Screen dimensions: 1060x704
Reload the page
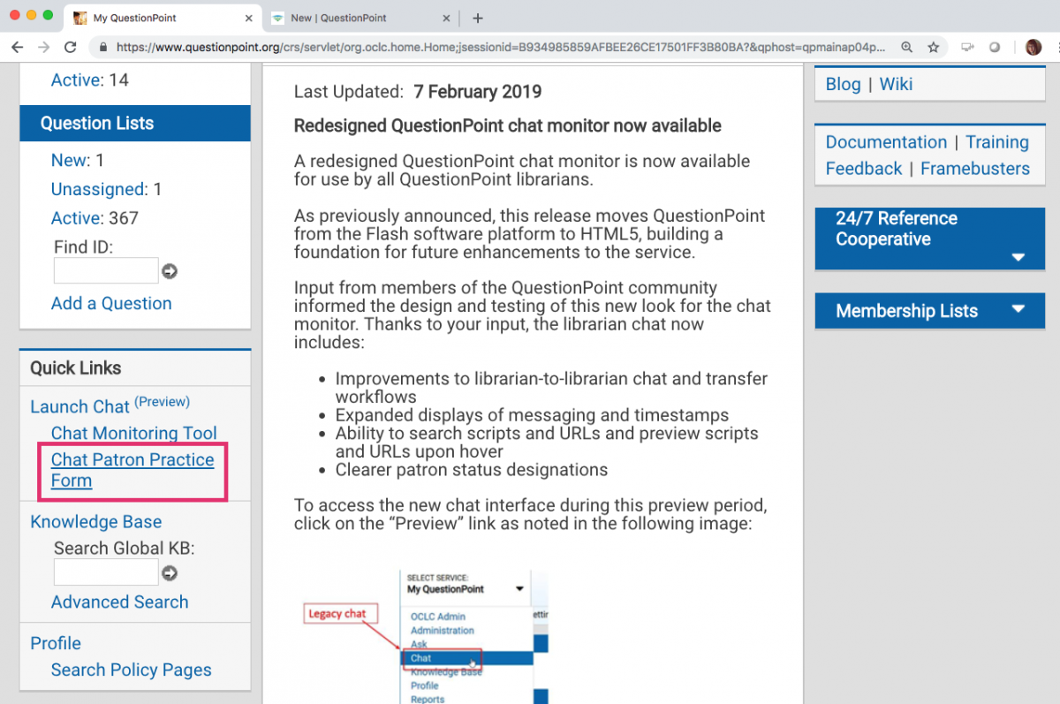[71, 47]
